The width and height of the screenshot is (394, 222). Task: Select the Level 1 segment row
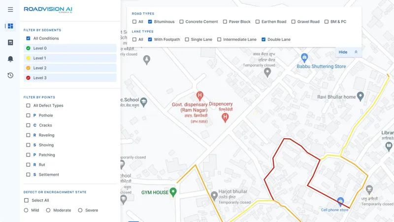point(70,58)
